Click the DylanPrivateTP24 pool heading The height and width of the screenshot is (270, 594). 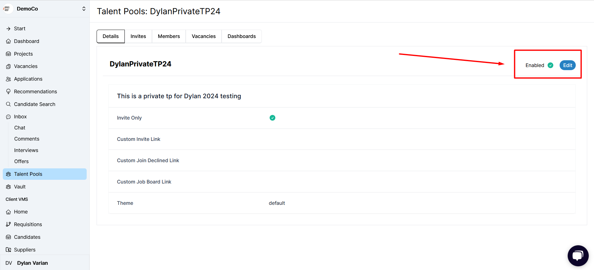[x=140, y=64]
